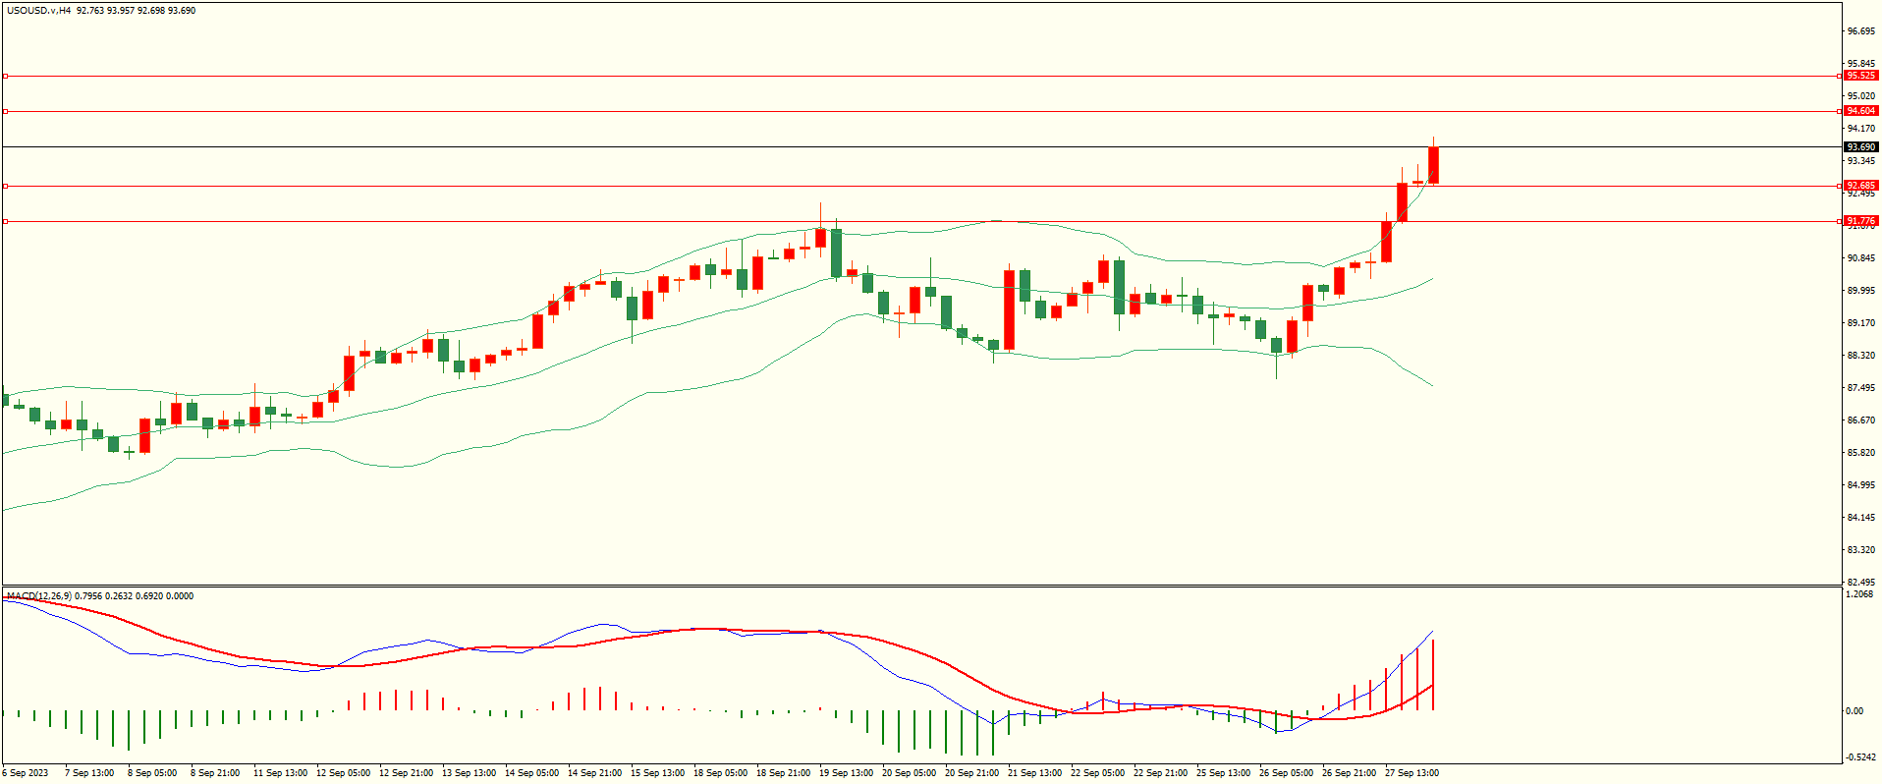Click the USOUSD.v,H4 chart title label

click(39, 11)
